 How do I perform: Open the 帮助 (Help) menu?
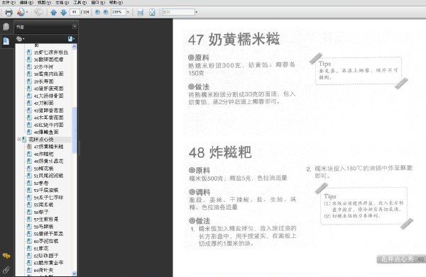click(116, 2)
